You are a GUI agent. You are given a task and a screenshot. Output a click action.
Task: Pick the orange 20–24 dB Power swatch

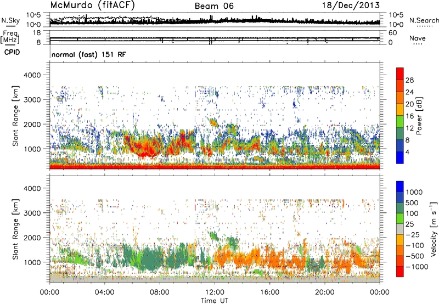click(x=400, y=98)
